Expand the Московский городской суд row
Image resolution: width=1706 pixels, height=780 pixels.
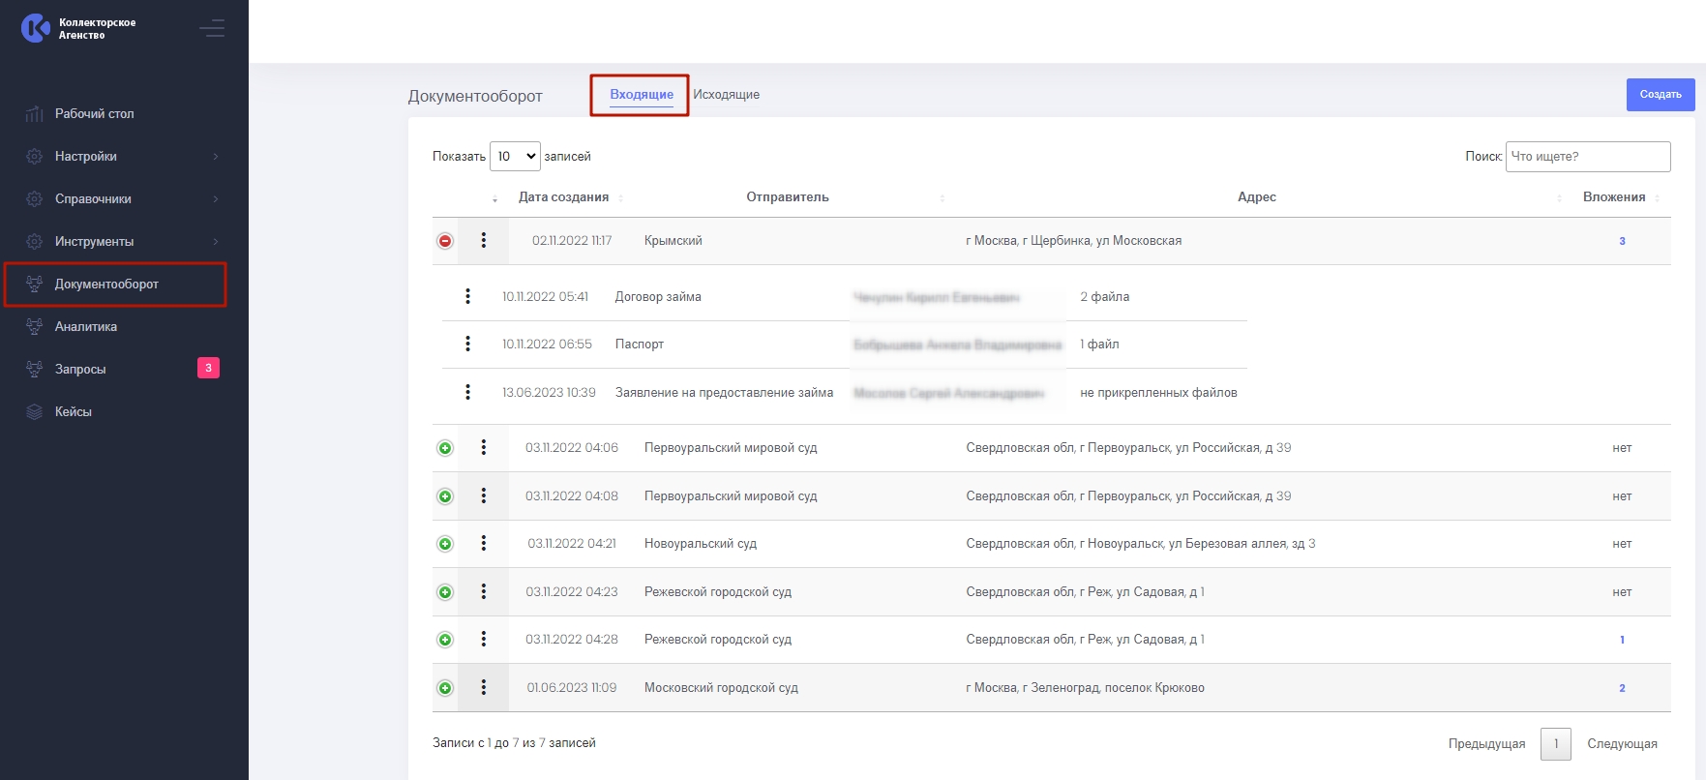445,688
